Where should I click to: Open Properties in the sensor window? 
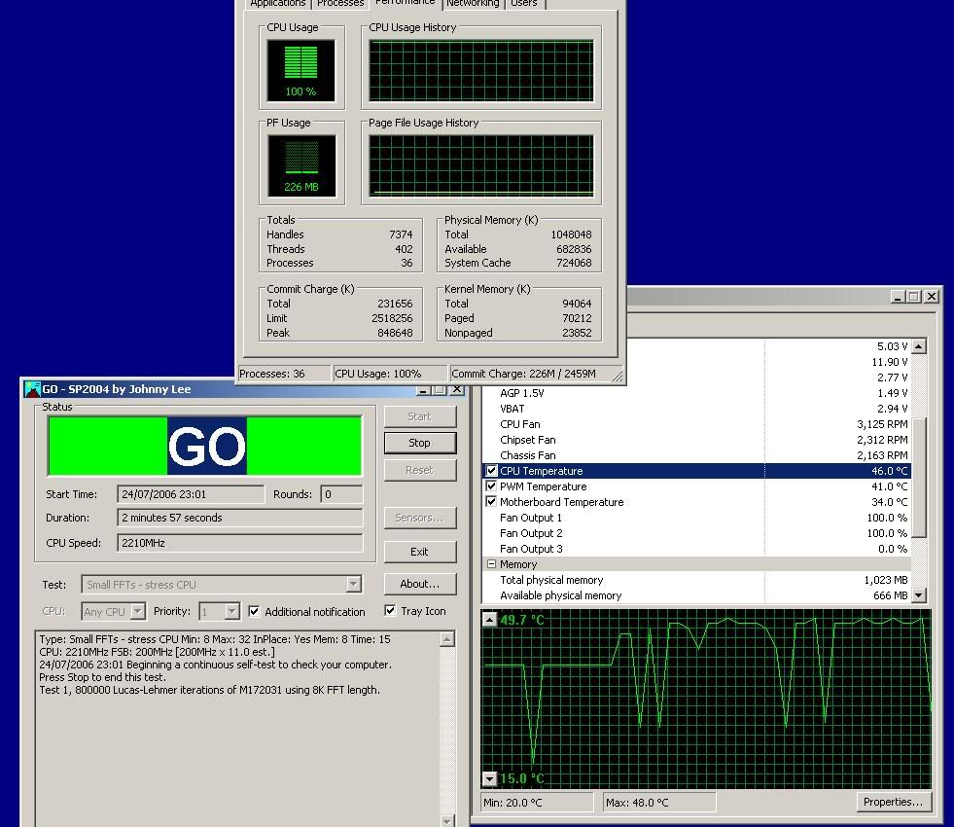[x=892, y=802]
